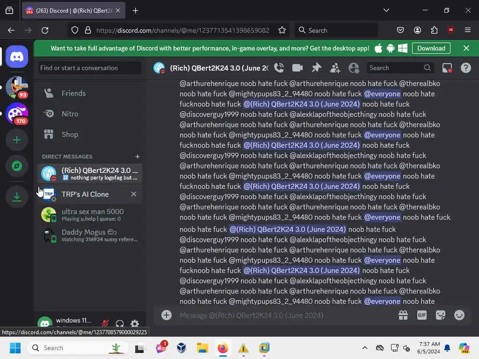Click the Firefox search bar
The image size is (479, 359).
336,30
